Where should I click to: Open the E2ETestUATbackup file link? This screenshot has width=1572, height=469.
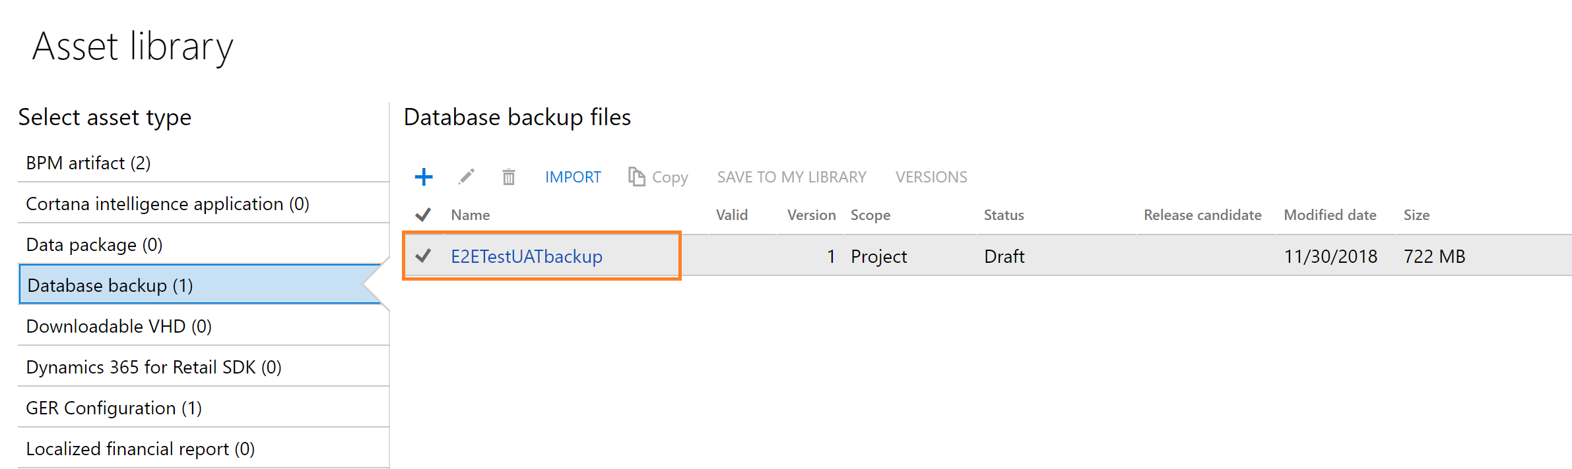527,256
